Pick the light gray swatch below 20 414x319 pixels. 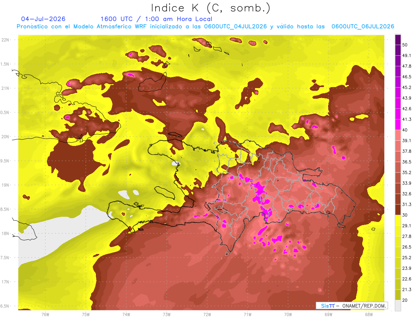tap(398, 305)
